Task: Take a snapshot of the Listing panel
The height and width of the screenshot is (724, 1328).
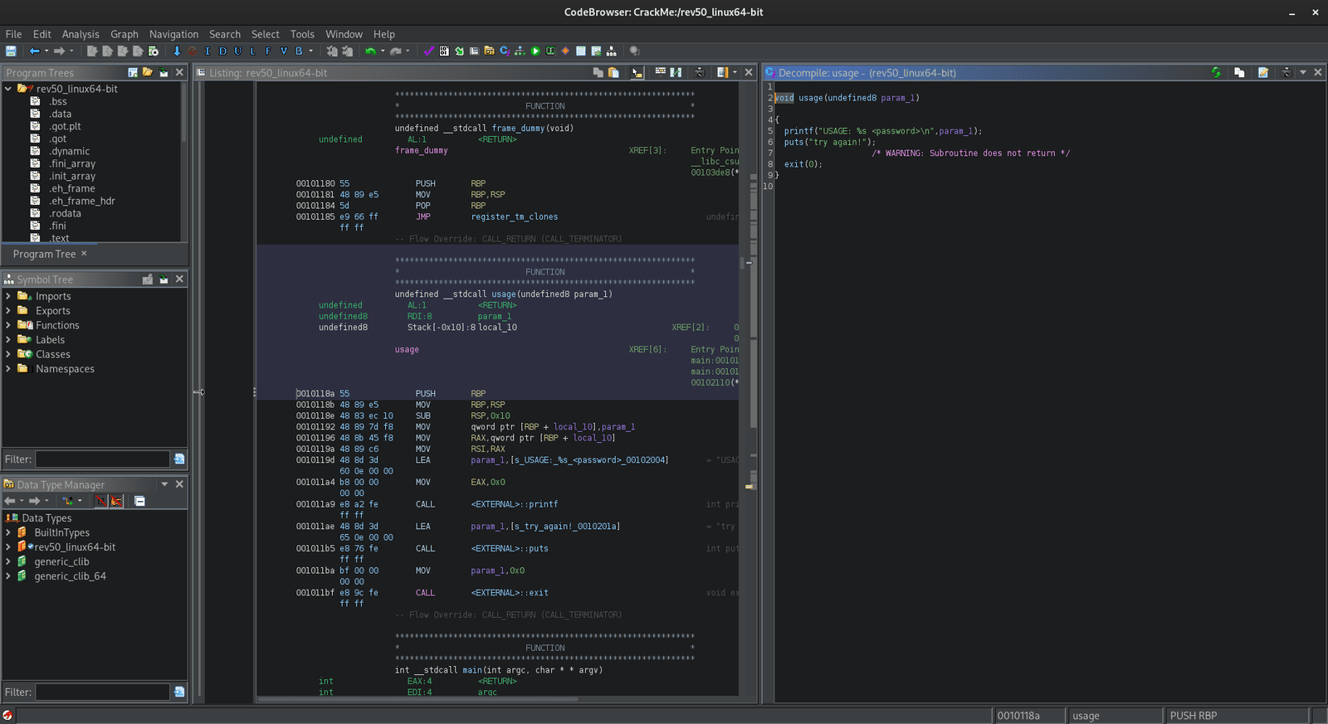Action: 700,73
